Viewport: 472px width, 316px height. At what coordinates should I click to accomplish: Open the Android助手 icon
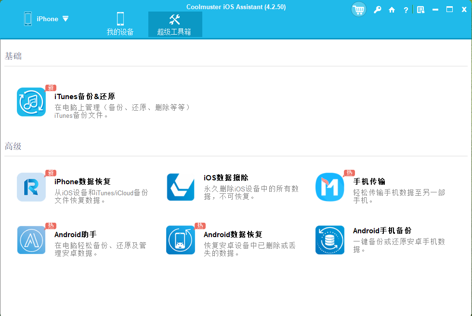(31, 240)
